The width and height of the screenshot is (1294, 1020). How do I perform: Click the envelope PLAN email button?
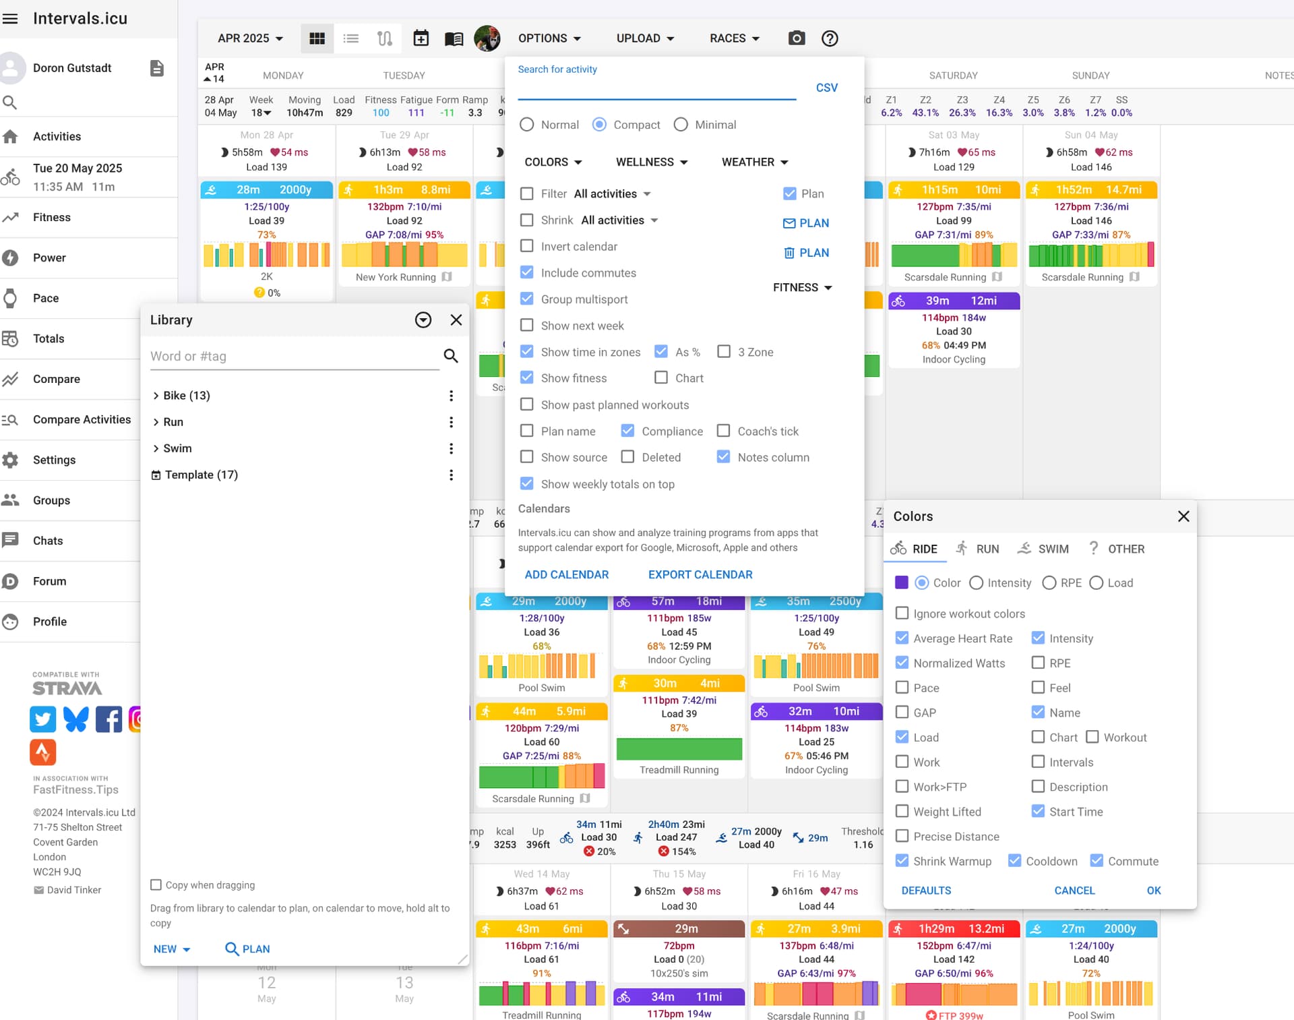point(806,223)
